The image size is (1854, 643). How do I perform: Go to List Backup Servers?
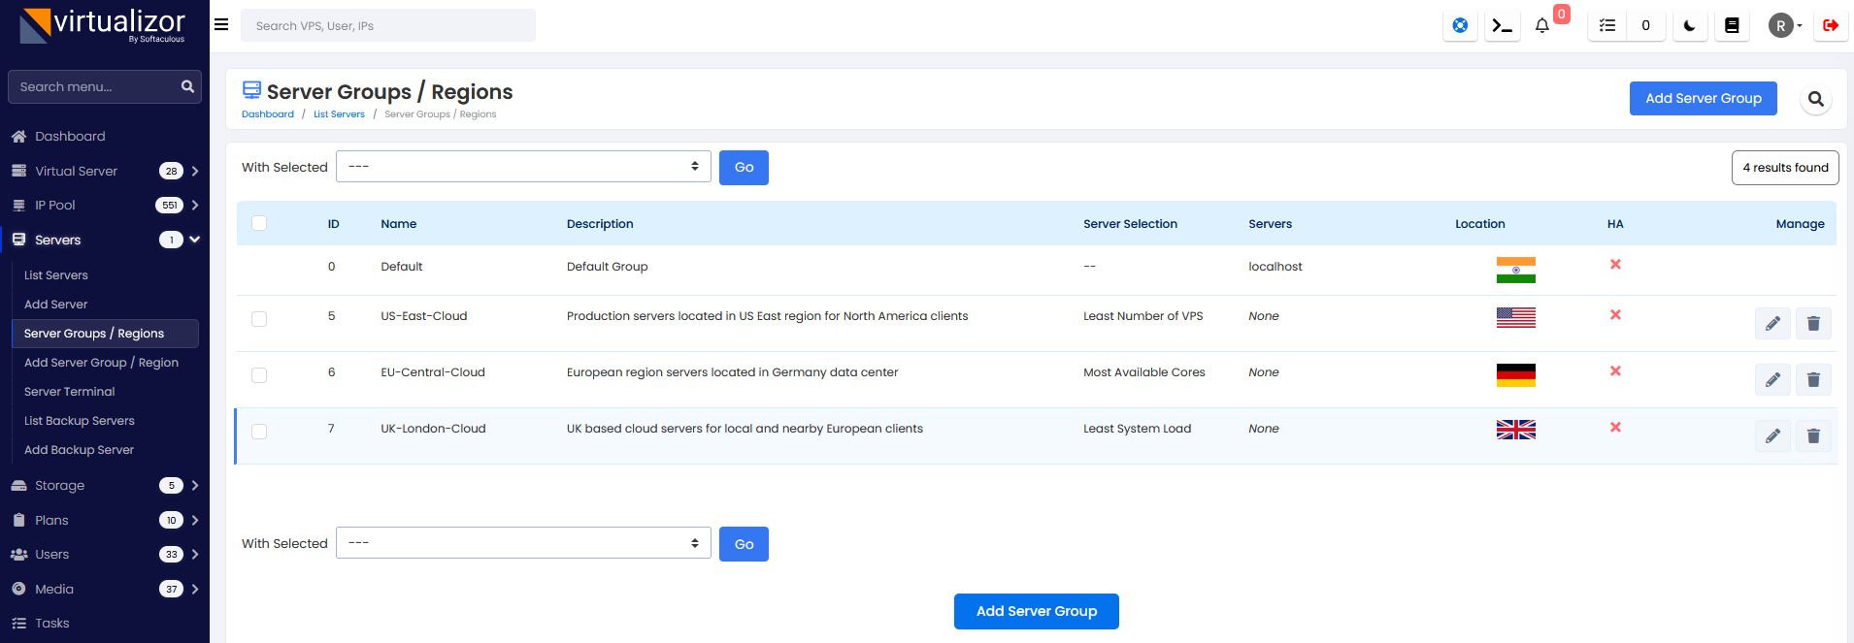tap(80, 421)
